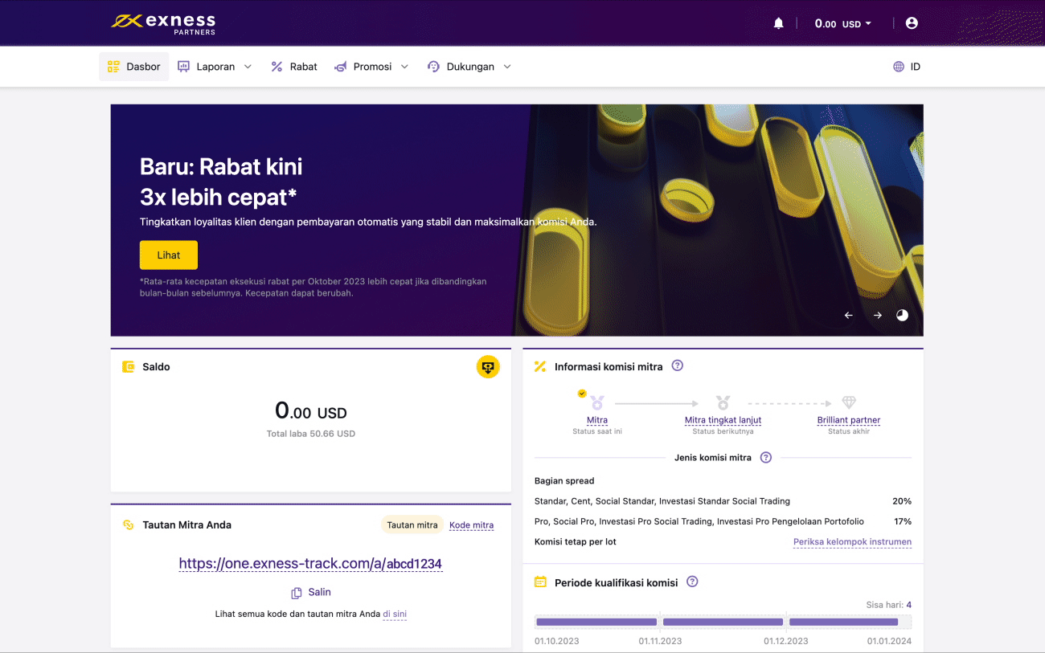
Task: Click help icon beside Jenis komisi mitra
Action: click(766, 458)
